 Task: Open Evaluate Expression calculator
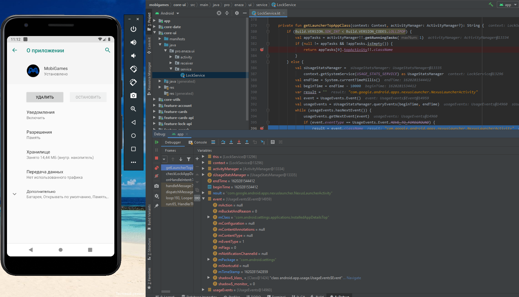coord(273,142)
